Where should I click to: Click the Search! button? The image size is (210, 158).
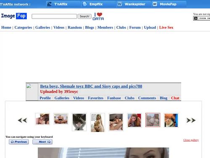(x=84, y=16)
